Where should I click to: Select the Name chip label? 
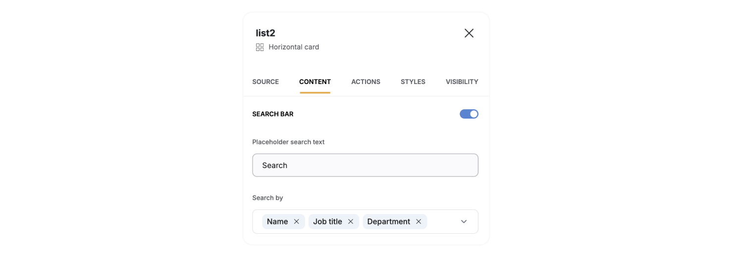coord(277,221)
